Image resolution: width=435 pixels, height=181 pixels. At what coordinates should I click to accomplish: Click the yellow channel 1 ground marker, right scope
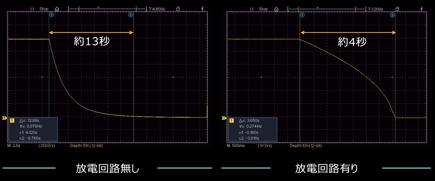pyautogui.click(x=224, y=118)
